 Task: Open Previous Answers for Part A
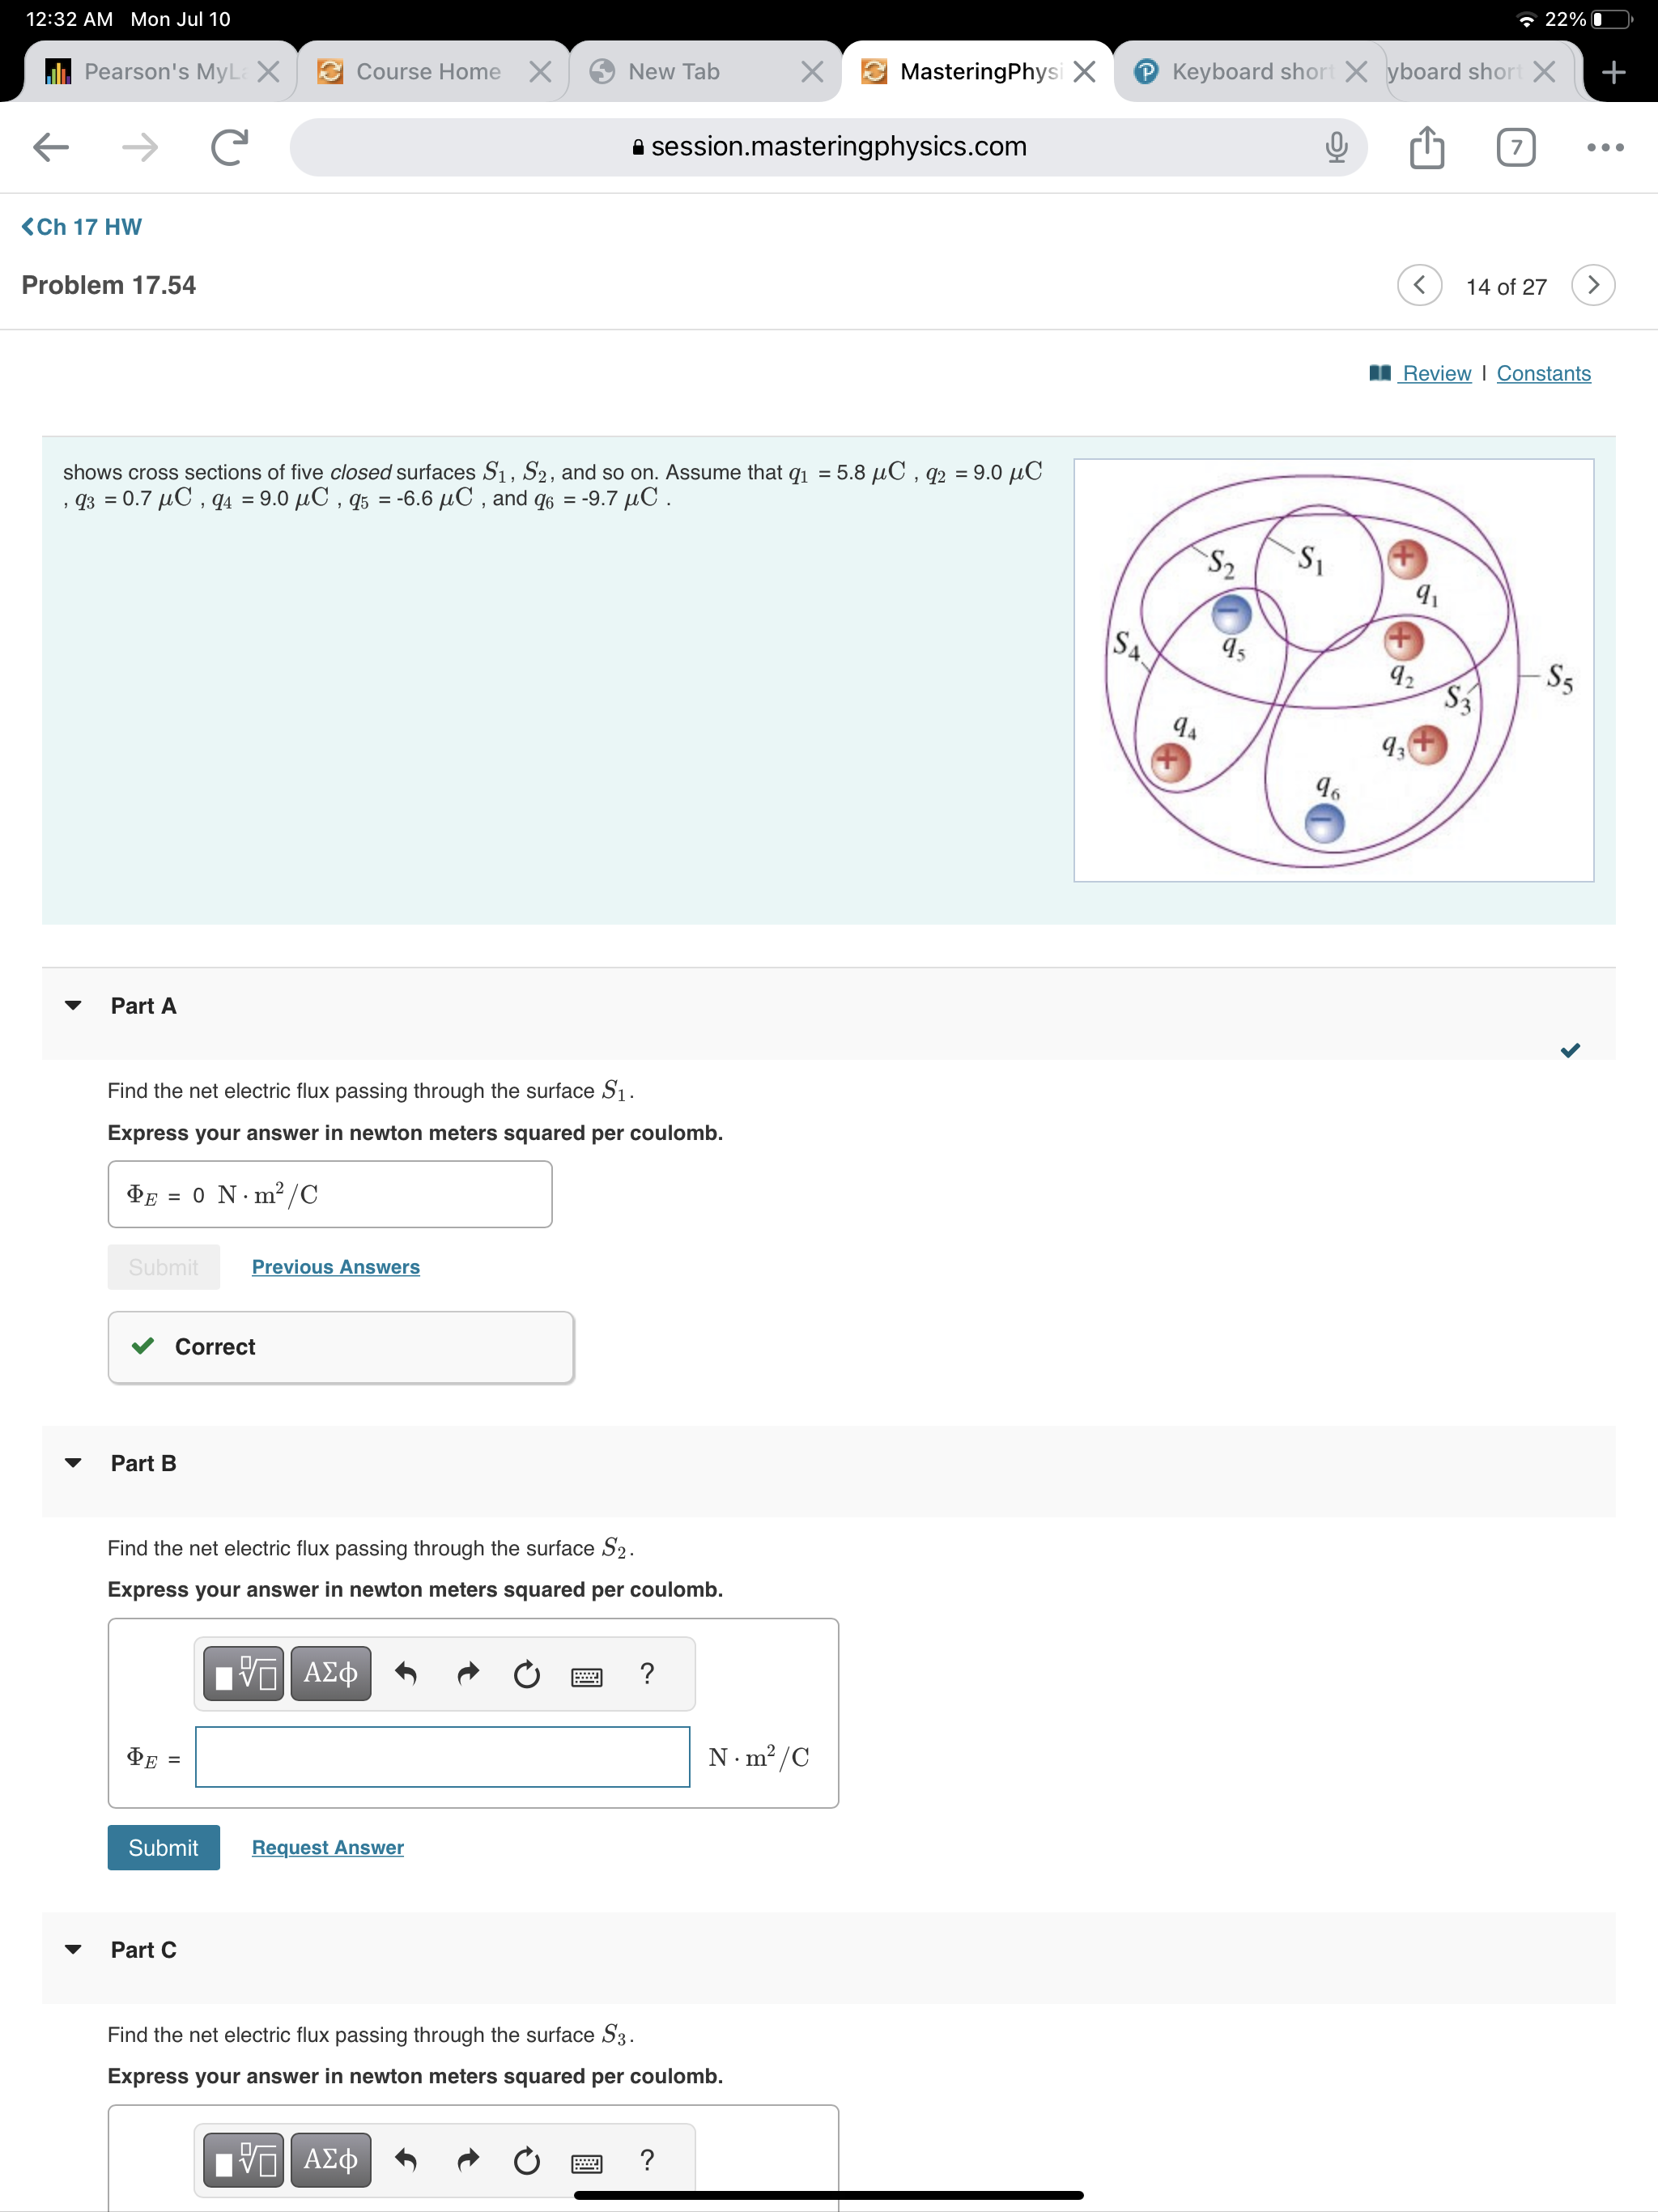(x=335, y=1266)
